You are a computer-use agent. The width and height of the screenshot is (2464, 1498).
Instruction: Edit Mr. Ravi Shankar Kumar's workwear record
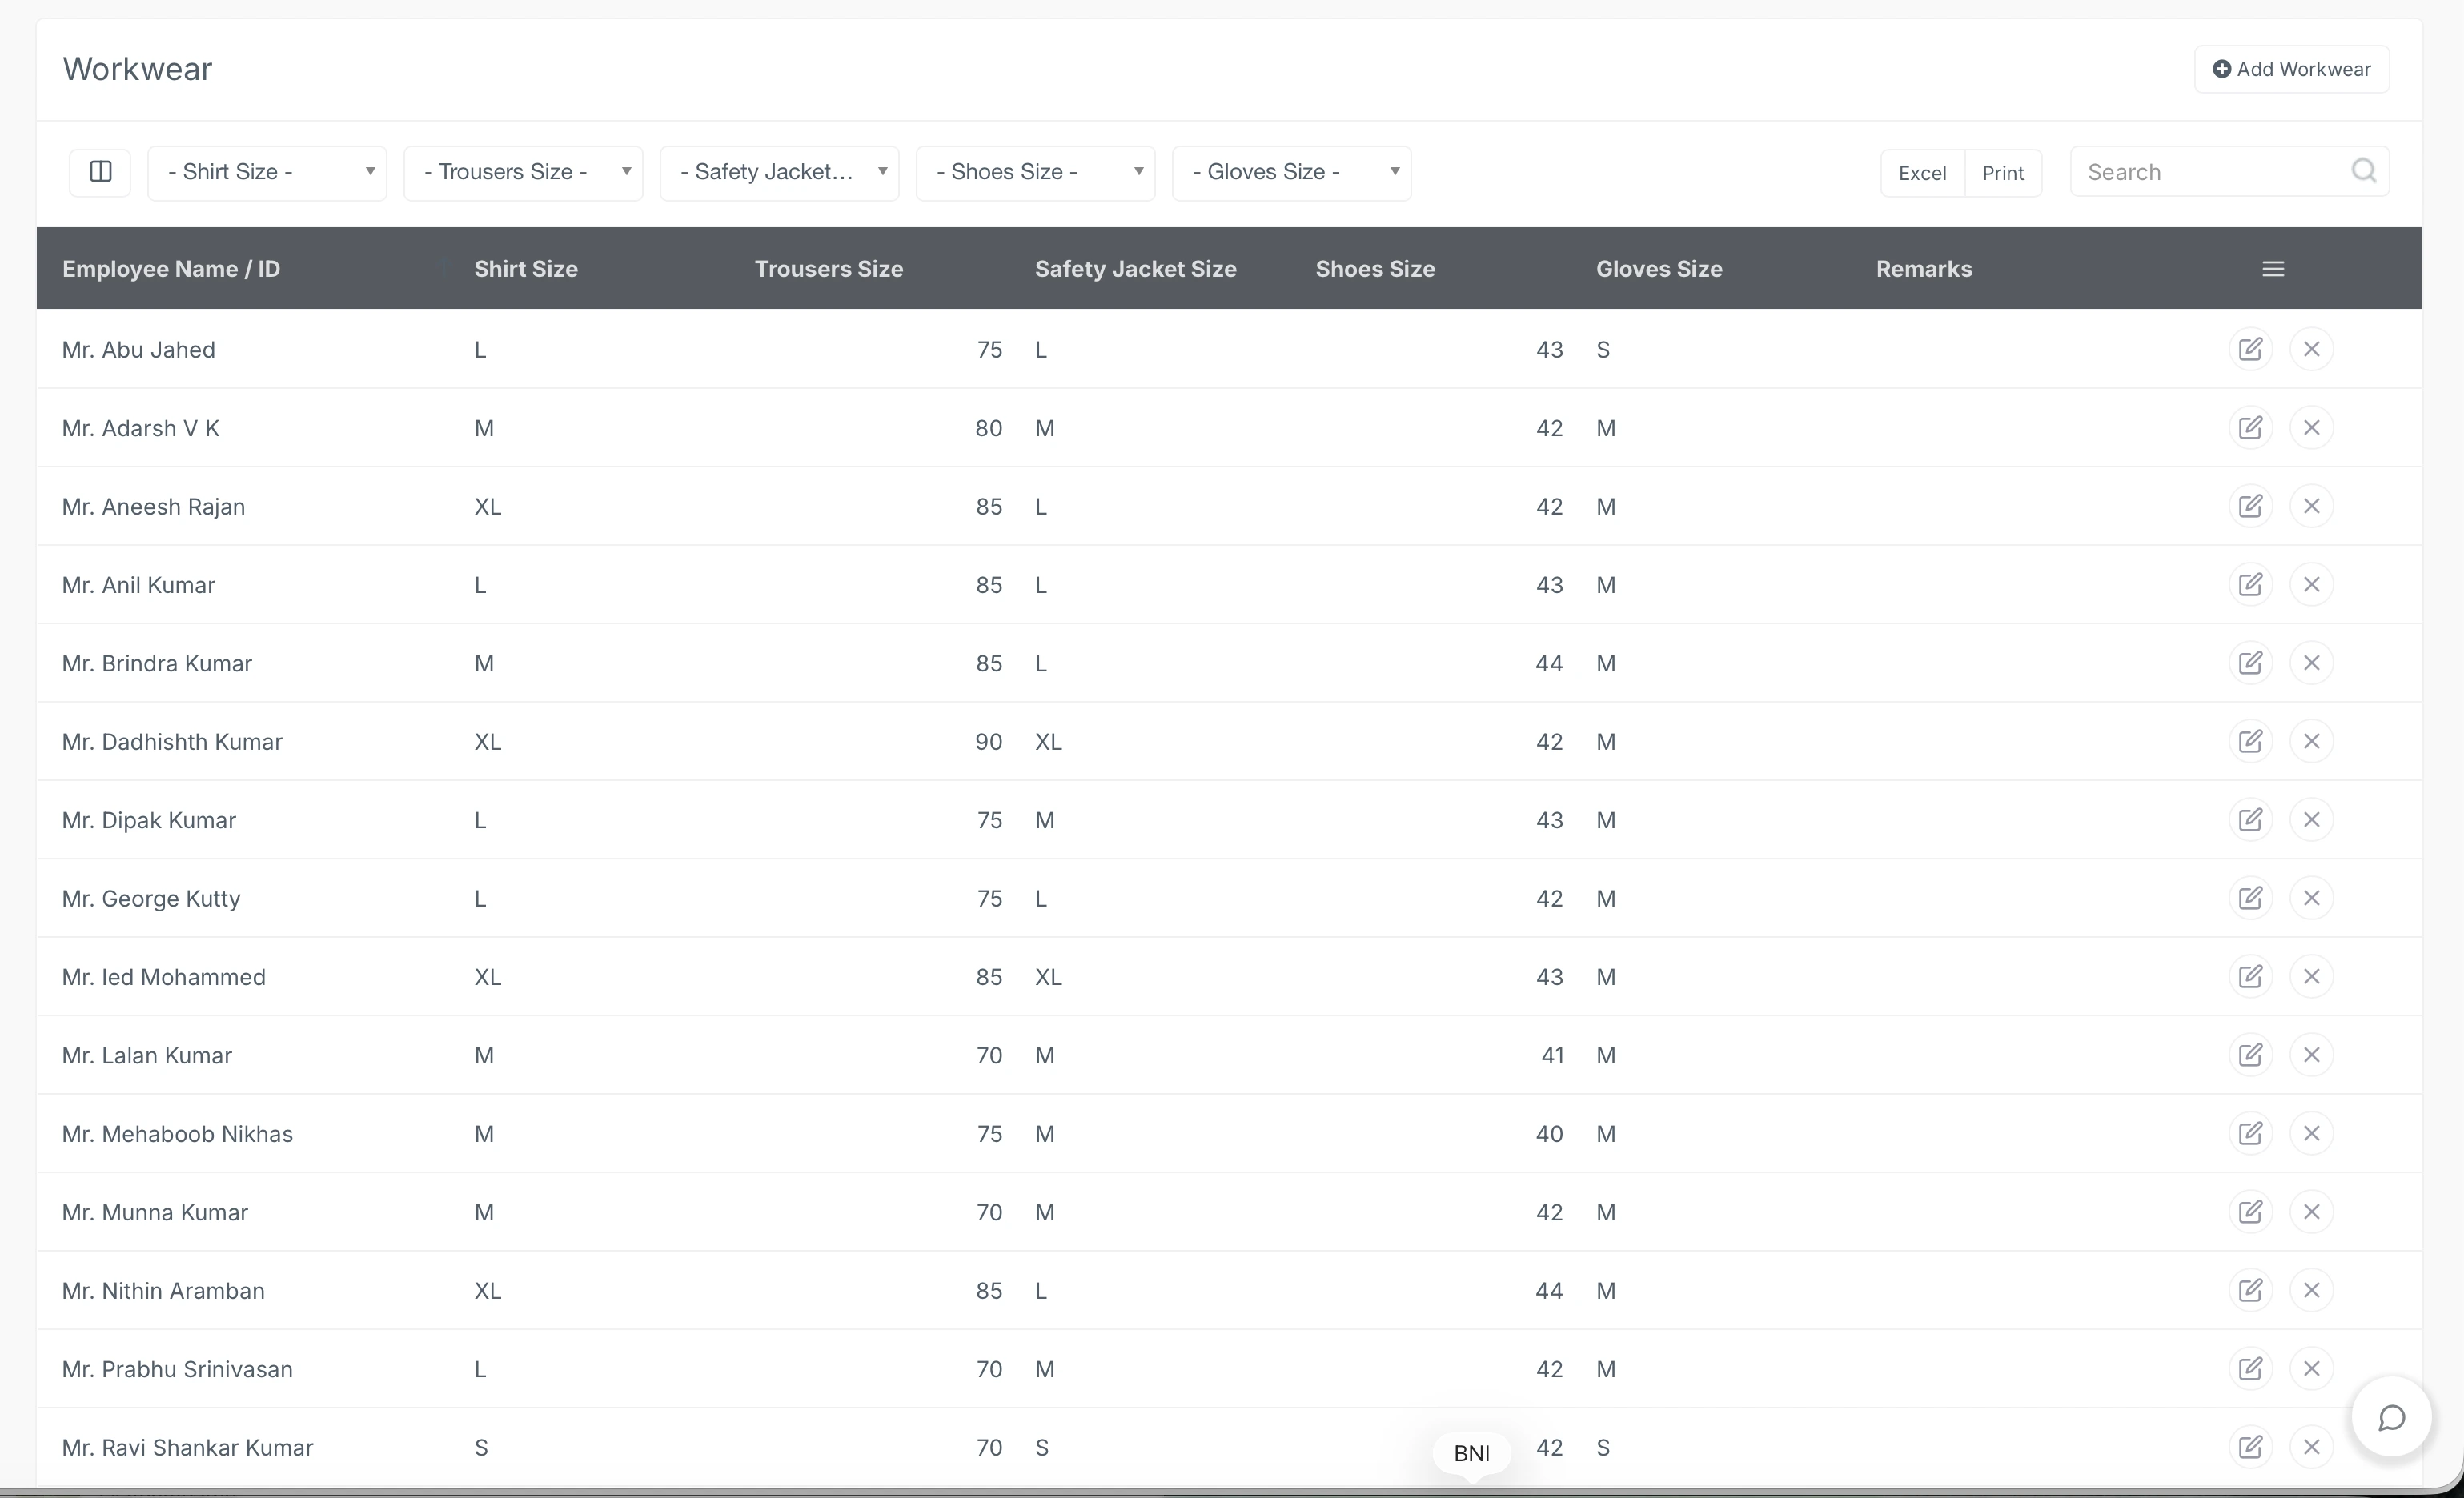[2250, 1448]
